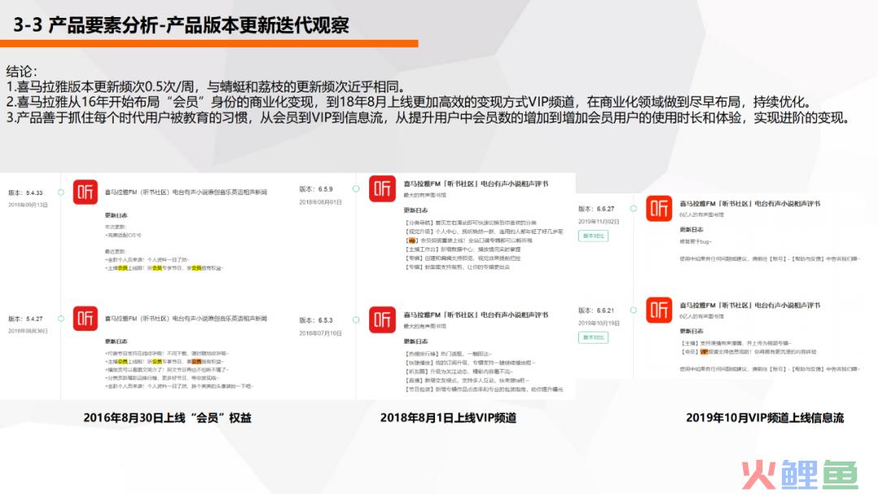Click the date 2019年11月02日
This screenshot has height=494, width=878.
(598, 222)
